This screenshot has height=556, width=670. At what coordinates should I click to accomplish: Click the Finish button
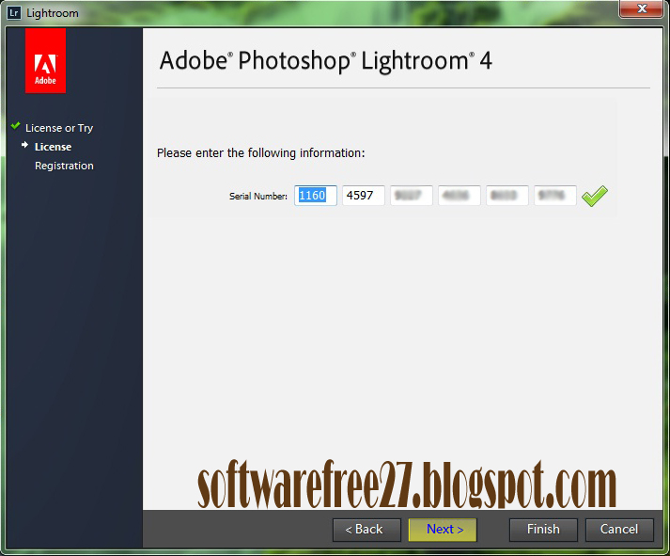pyautogui.click(x=543, y=530)
